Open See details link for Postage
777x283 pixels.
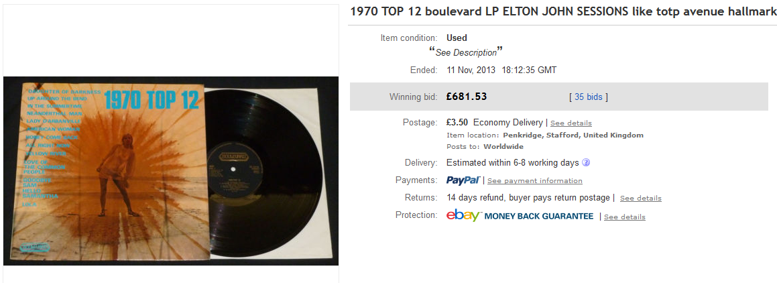point(571,123)
